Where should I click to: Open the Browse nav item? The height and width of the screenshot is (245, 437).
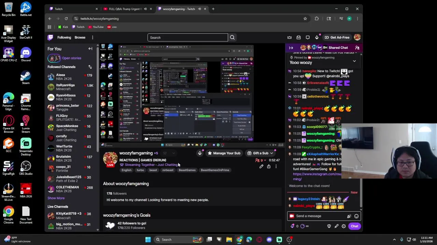coord(80,37)
